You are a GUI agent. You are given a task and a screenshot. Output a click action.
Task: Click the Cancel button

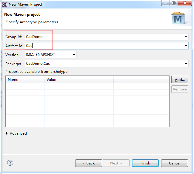pos(175,163)
